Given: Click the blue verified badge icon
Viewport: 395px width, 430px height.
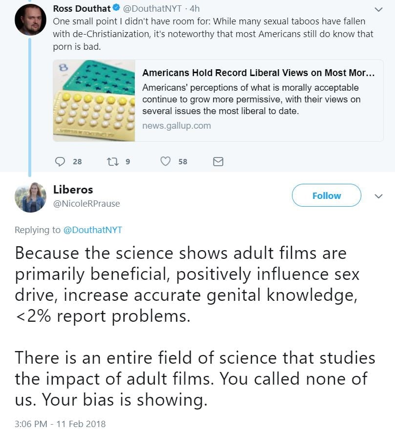Looking at the screenshot, I should tap(115, 9).
